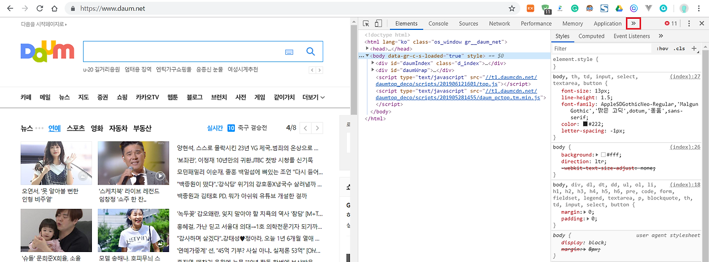Switch to the Console tab
The height and width of the screenshot is (262, 709).
(x=438, y=23)
